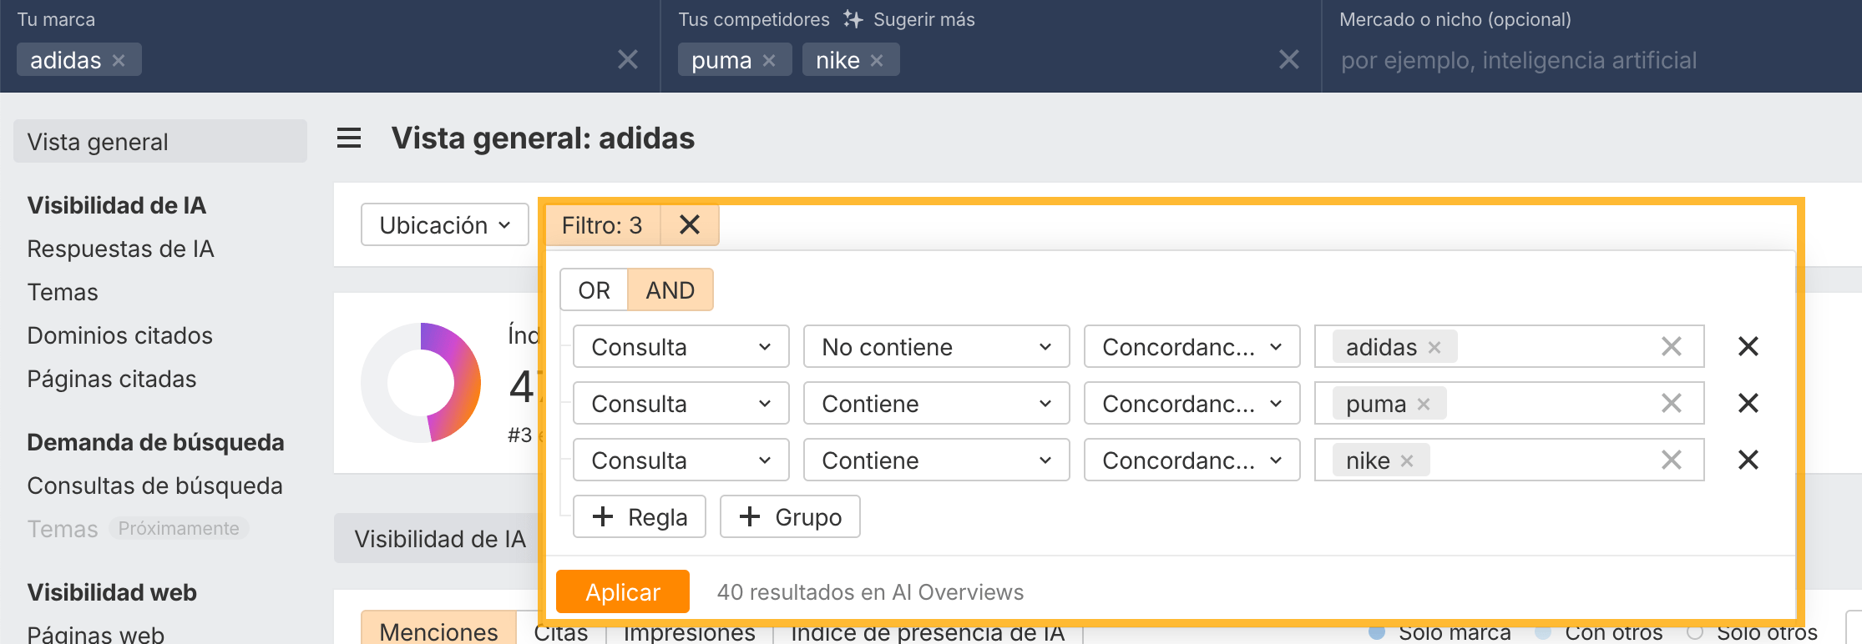The height and width of the screenshot is (644, 1862).
Task: Open the Ubicación dropdown
Action: coord(444,225)
